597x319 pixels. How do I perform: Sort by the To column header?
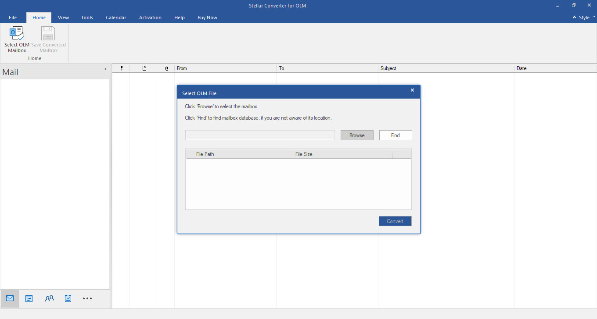(x=327, y=68)
